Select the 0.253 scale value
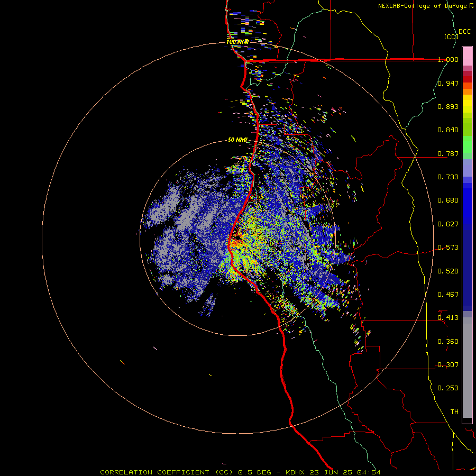This screenshot has height=476, width=476. pyautogui.click(x=448, y=388)
